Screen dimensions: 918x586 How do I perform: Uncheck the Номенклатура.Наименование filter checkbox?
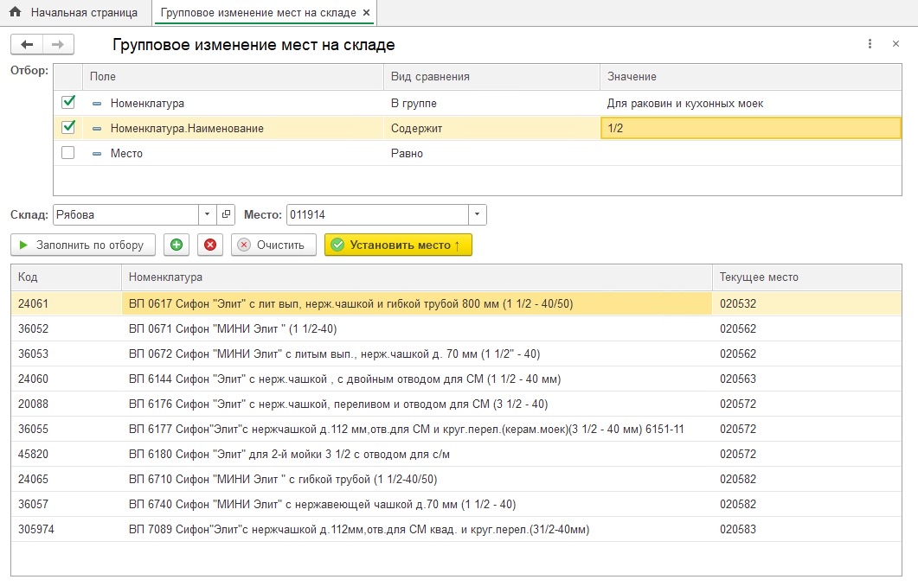[x=68, y=127]
